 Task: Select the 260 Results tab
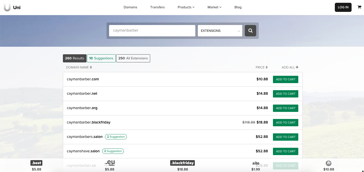tap(75, 58)
